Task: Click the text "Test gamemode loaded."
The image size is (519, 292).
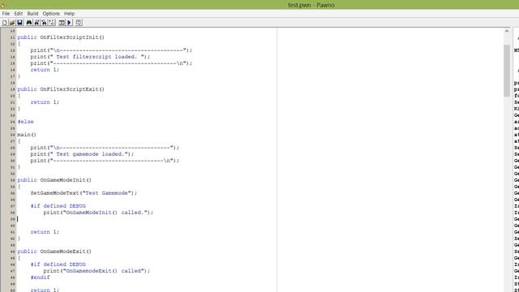Action: coord(89,154)
